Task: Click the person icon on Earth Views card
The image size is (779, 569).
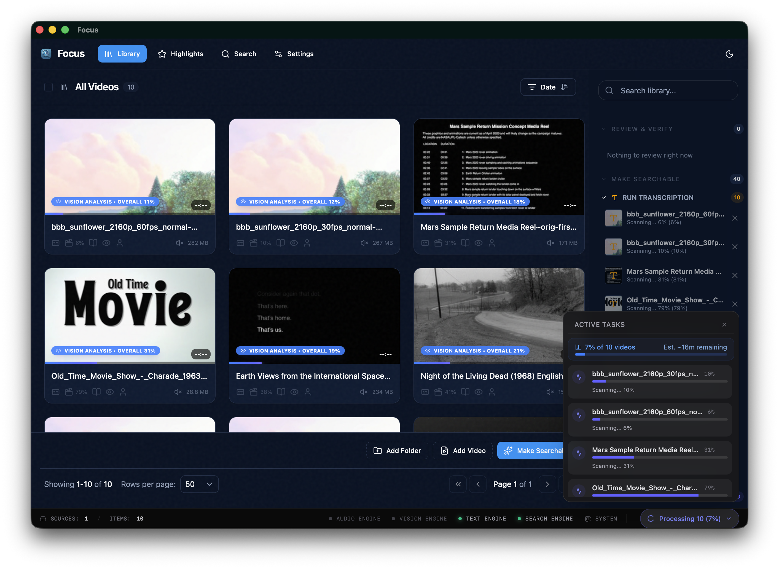Action: tap(307, 392)
